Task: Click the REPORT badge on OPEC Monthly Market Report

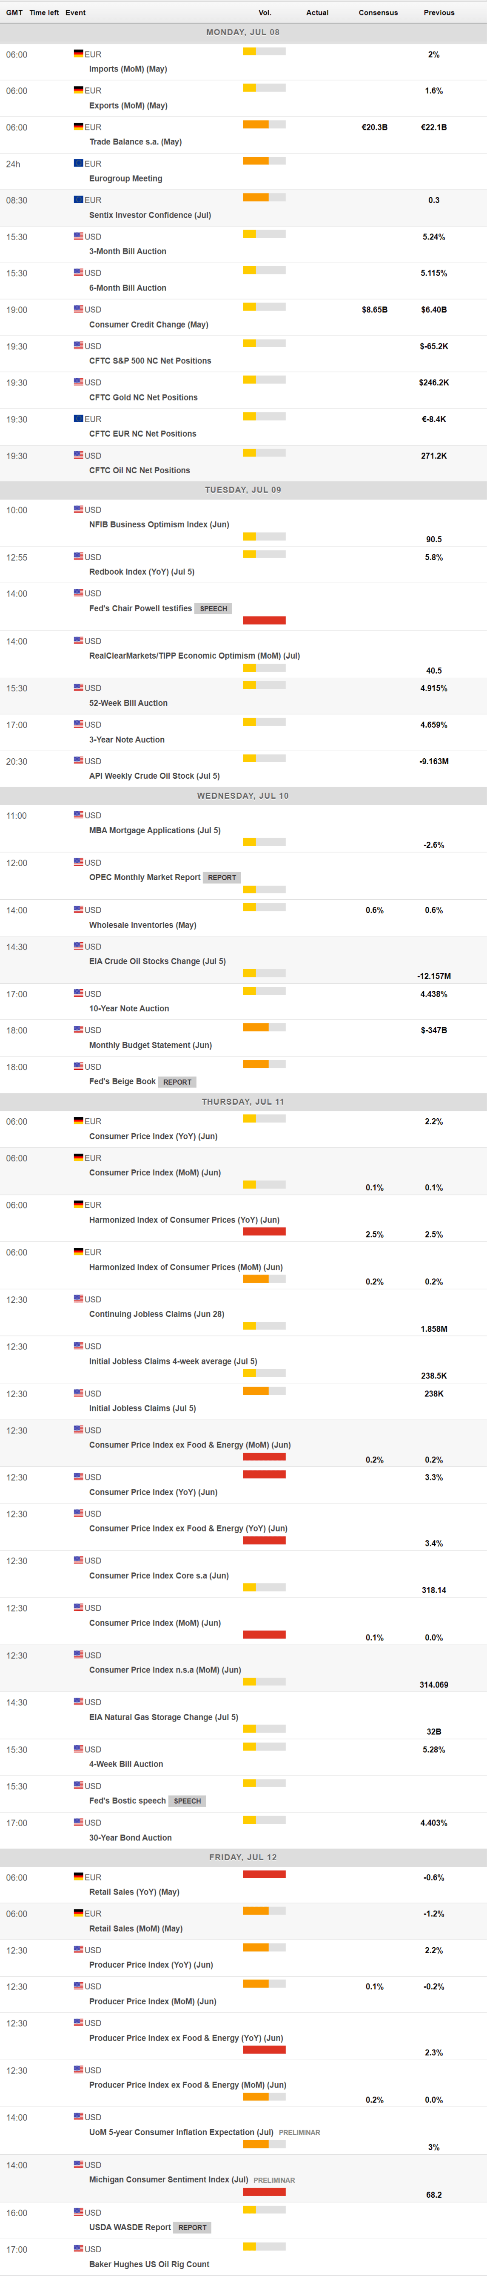Action: (x=222, y=878)
